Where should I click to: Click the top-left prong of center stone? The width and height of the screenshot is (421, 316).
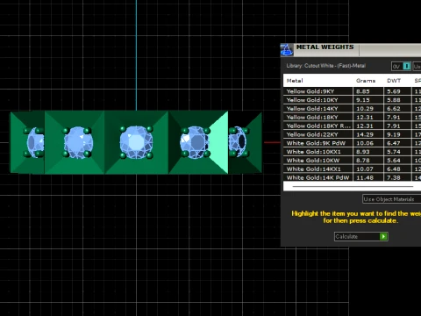pos(123,129)
